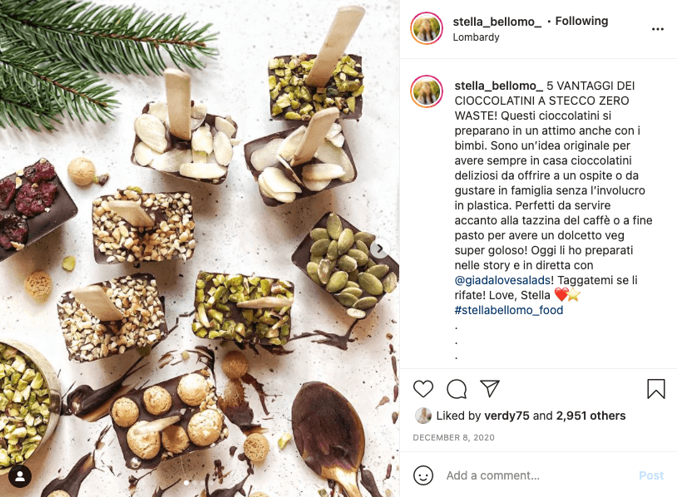Like the post with the heart icon
The width and height of the screenshot is (677, 497).
(423, 389)
